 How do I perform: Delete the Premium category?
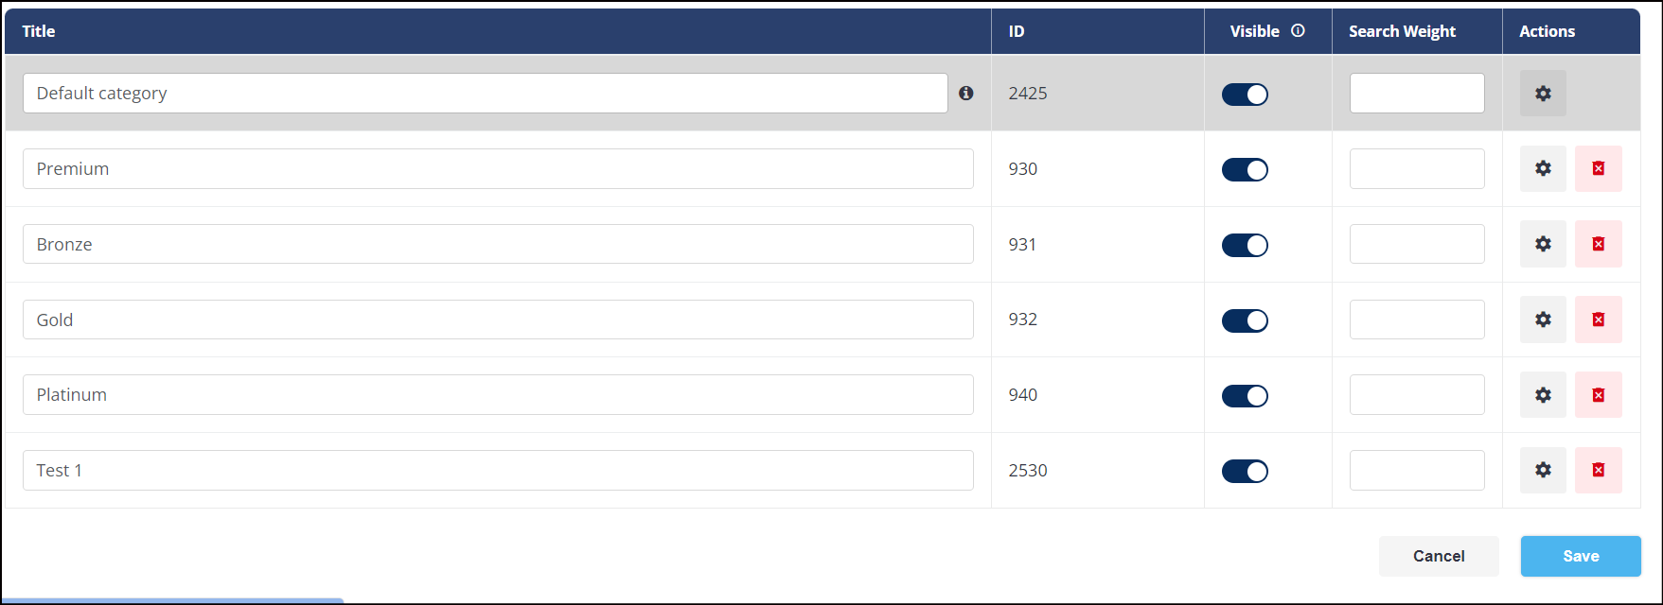coord(1599,169)
